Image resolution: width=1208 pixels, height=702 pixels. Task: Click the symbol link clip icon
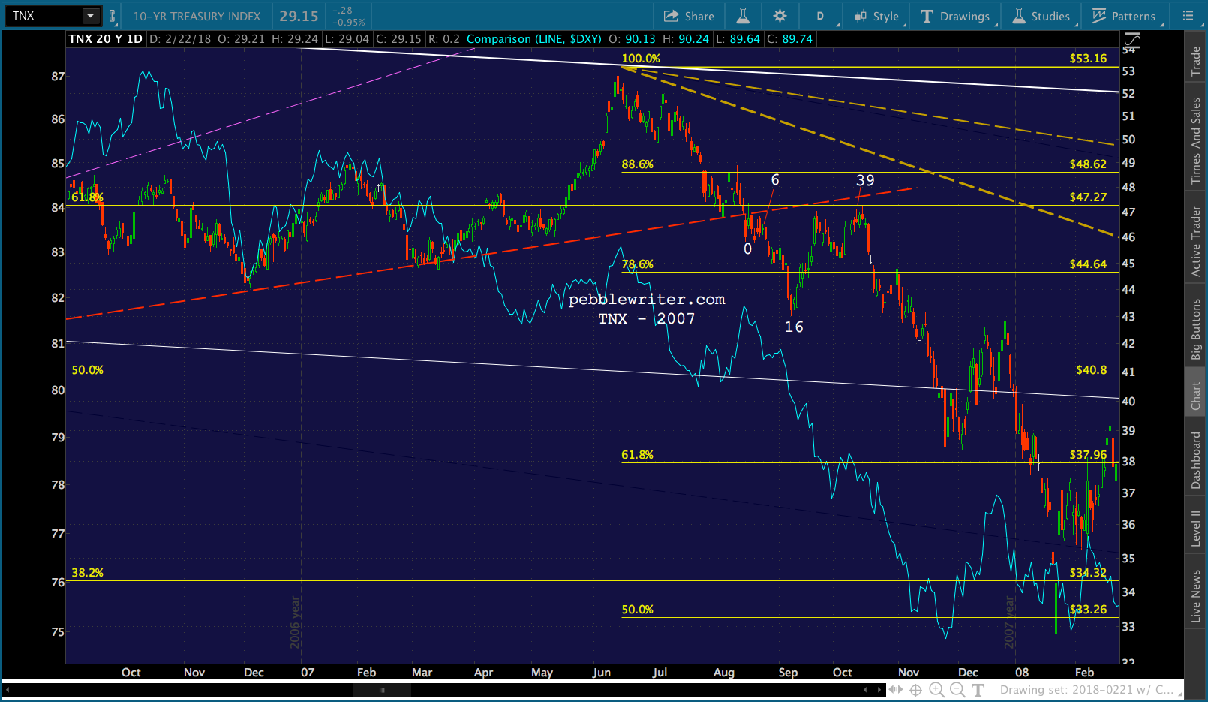click(112, 16)
